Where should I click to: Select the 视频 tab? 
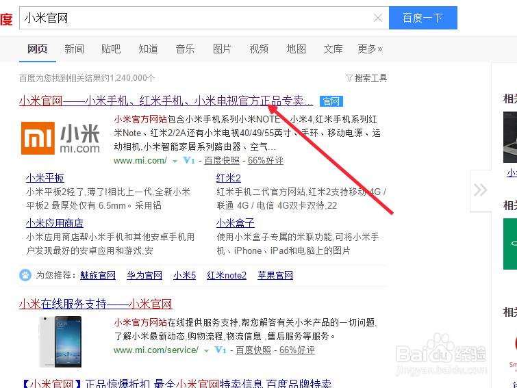pyautogui.click(x=259, y=49)
